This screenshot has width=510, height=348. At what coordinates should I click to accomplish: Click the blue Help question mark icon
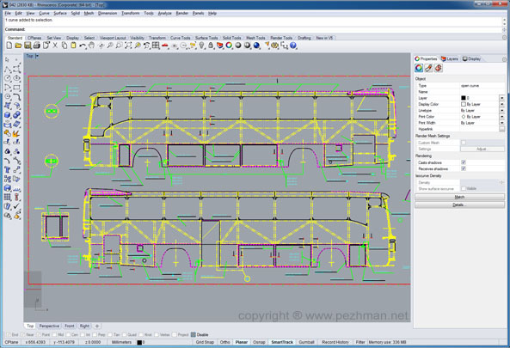(293, 46)
